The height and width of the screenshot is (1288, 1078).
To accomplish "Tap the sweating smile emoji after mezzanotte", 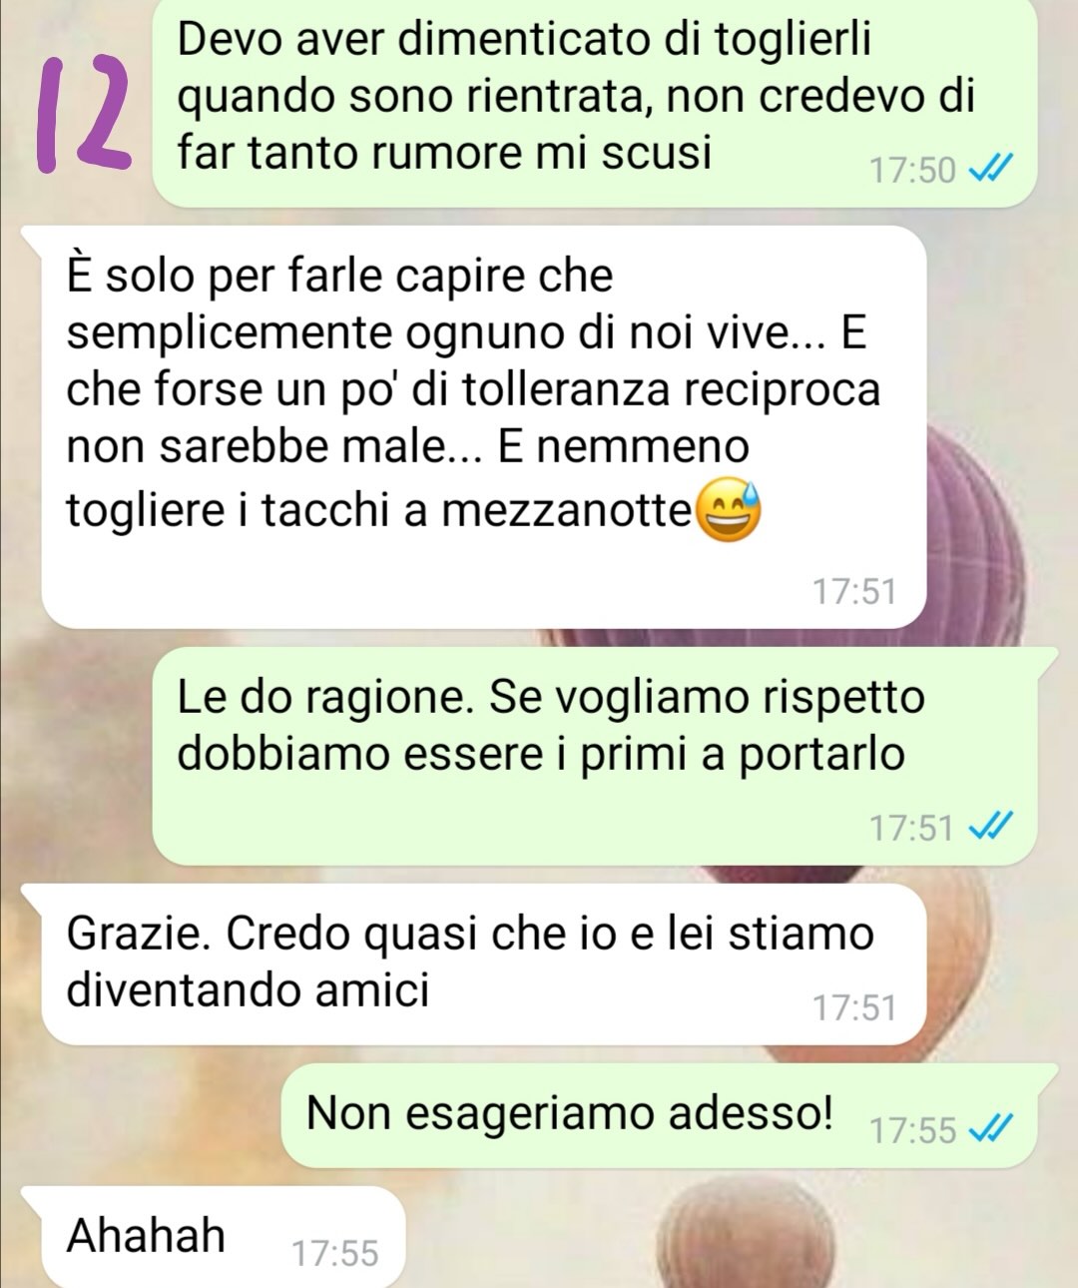I will click(x=727, y=511).
